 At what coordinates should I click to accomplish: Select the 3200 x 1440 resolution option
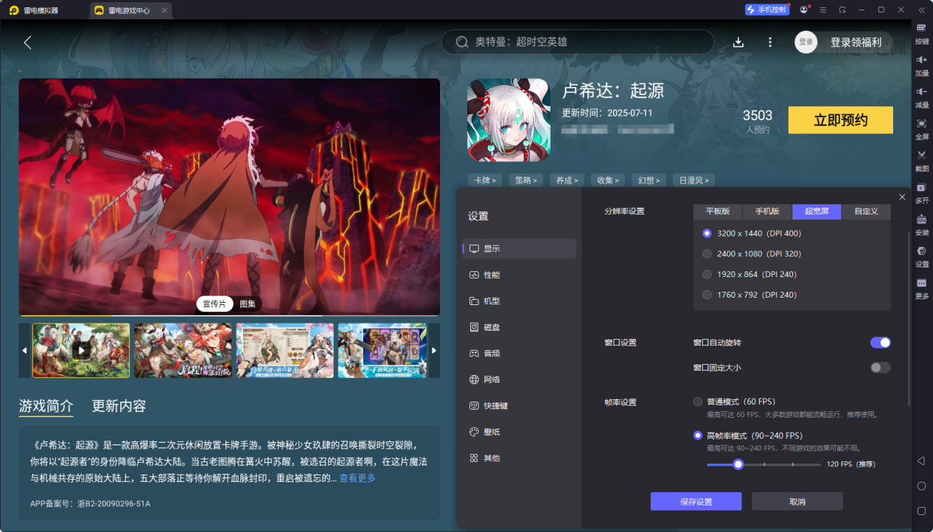[752, 233]
